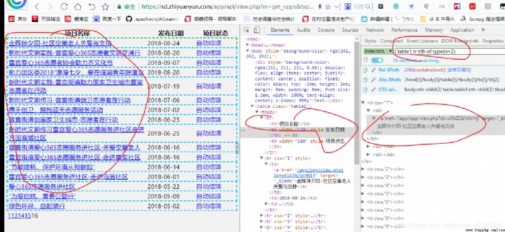
Task: Go to browser home page icon
Action: click(78, 6)
